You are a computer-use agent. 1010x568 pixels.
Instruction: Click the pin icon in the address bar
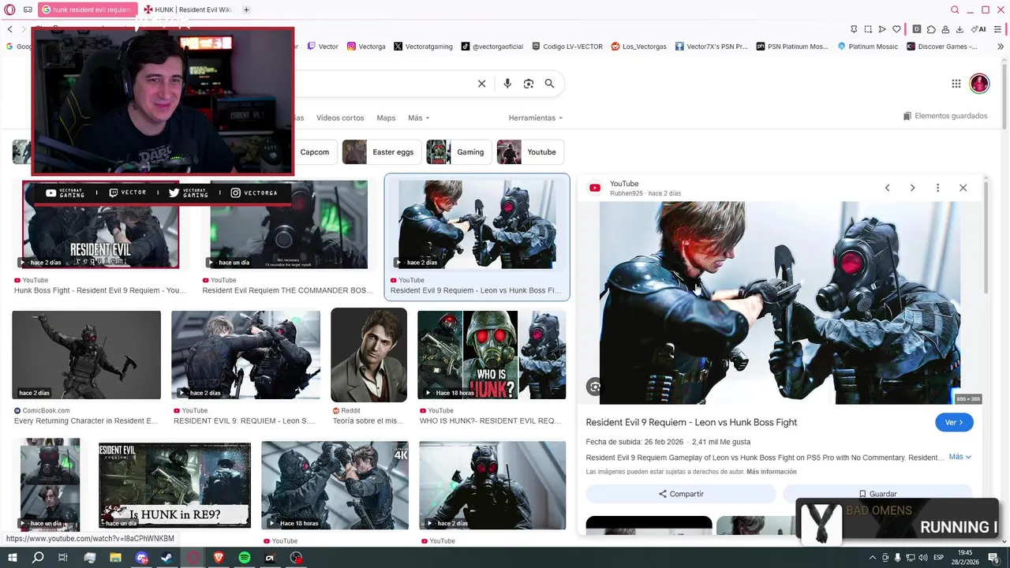pos(854,29)
